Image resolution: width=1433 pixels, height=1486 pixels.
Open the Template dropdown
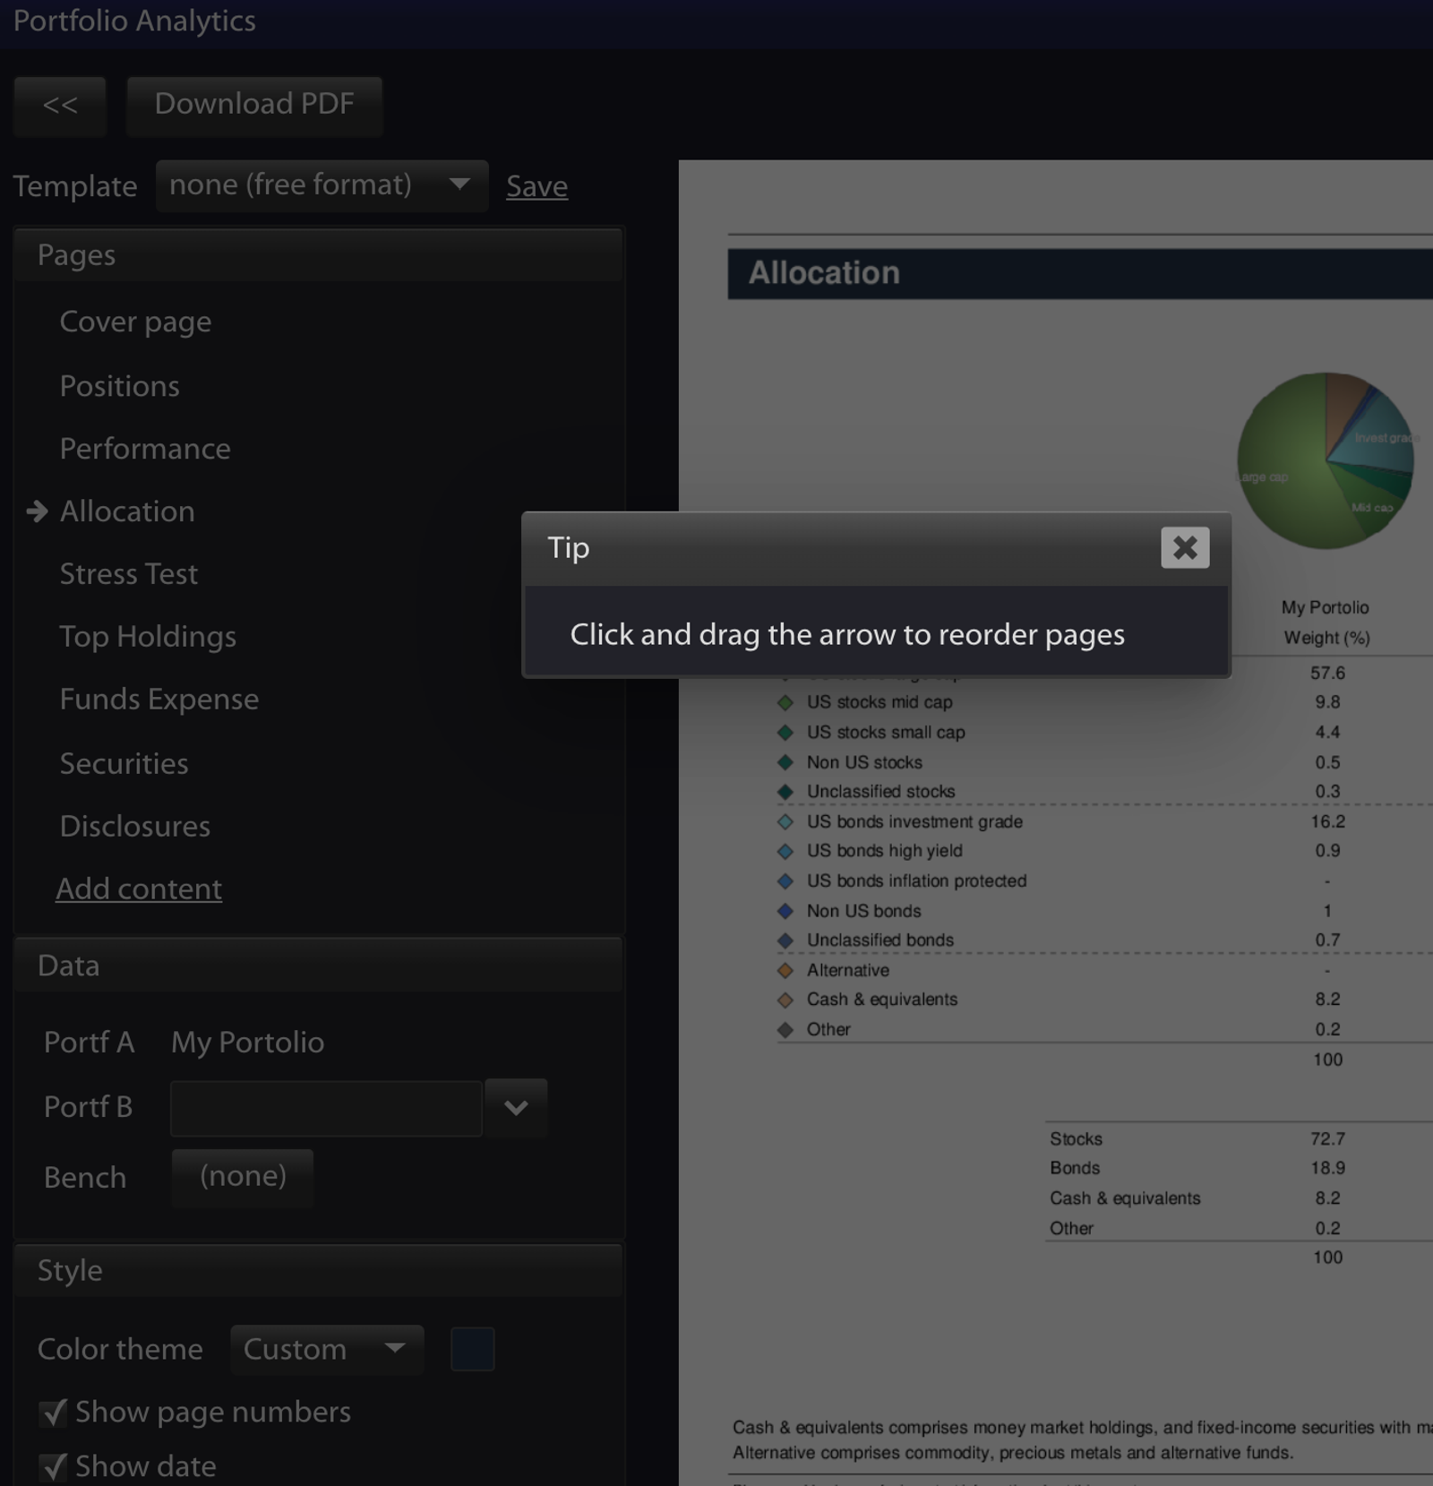click(322, 185)
